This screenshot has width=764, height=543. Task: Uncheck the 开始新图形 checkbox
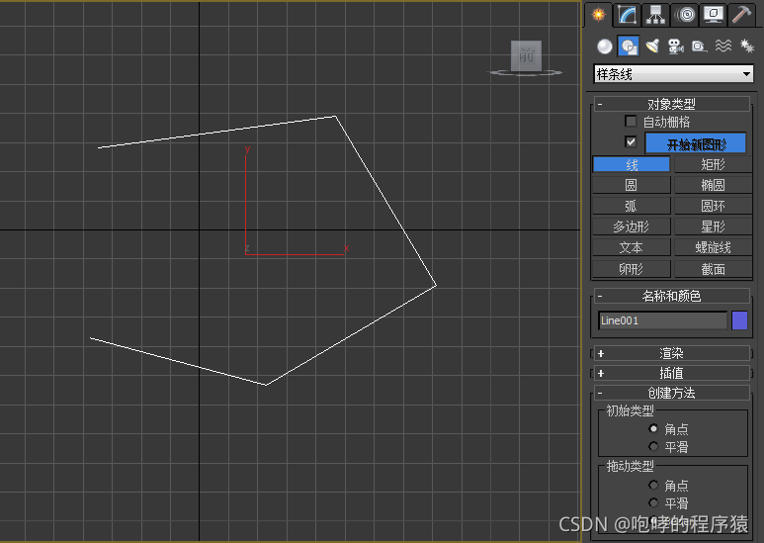(x=632, y=142)
